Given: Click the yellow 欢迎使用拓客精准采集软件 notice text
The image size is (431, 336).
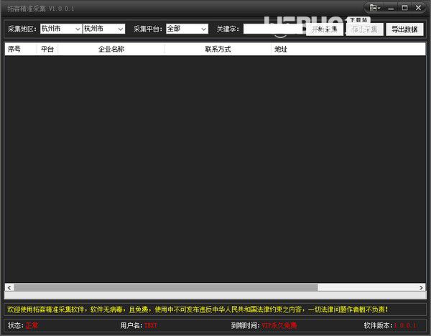Looking at the screenshot, I should (x=198, y=309).
